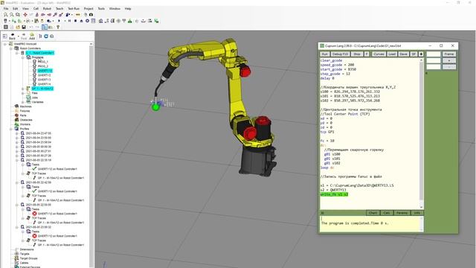This screenshot has width=476, height=268.
Task: Select Jobs item in tree
Action: [x=35, y=98]
